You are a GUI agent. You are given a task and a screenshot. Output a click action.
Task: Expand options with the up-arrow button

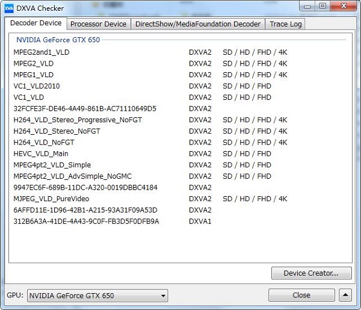(x=345, y=295)
